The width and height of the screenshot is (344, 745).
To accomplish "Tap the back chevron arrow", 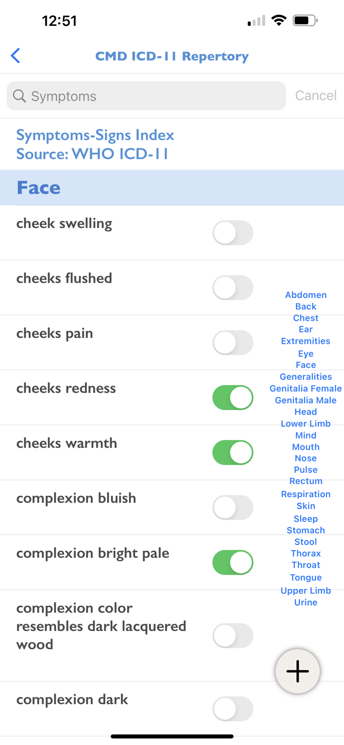I will [x=15, y=56].
